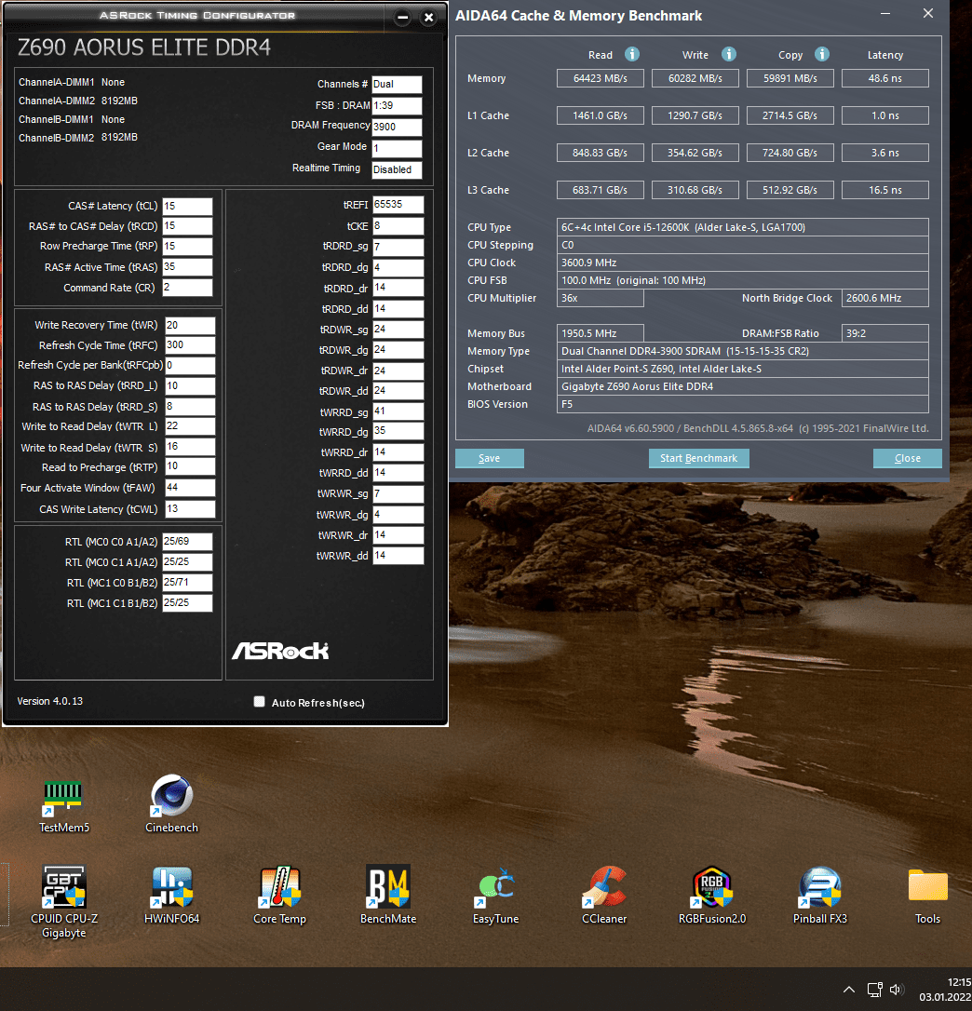Close AIDA64 window with the X
Viewport: 972px width, 1011px height.
coord(928,14)
